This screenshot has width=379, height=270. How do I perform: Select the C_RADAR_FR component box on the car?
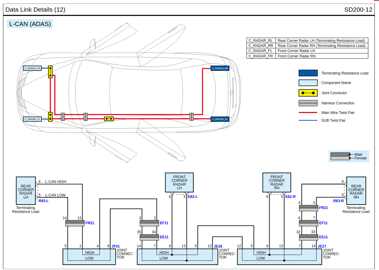point(33,68)
